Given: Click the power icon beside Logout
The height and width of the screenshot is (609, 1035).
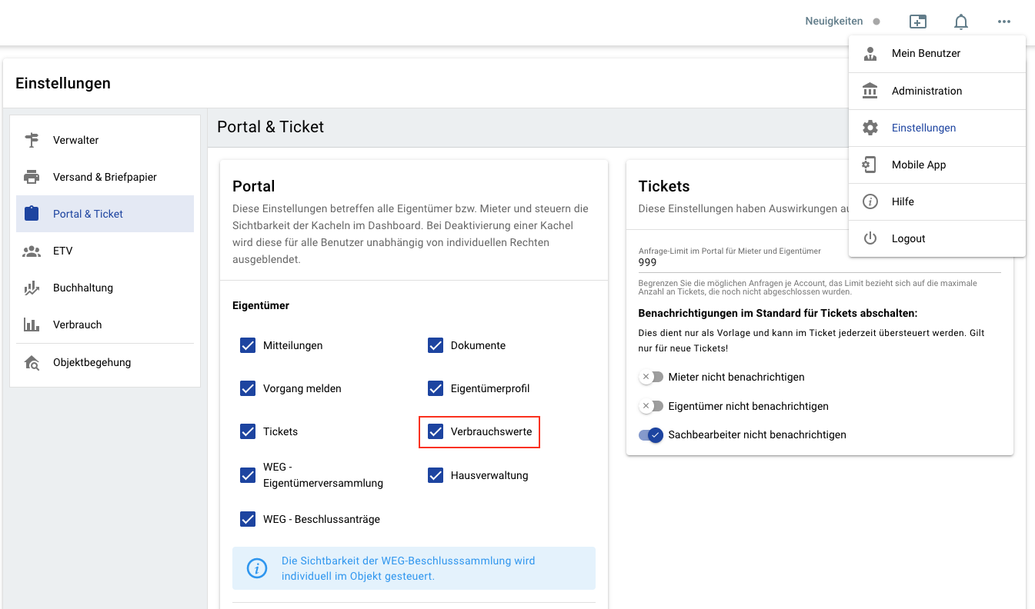Looking at the screenshot, I should point(870,238).
